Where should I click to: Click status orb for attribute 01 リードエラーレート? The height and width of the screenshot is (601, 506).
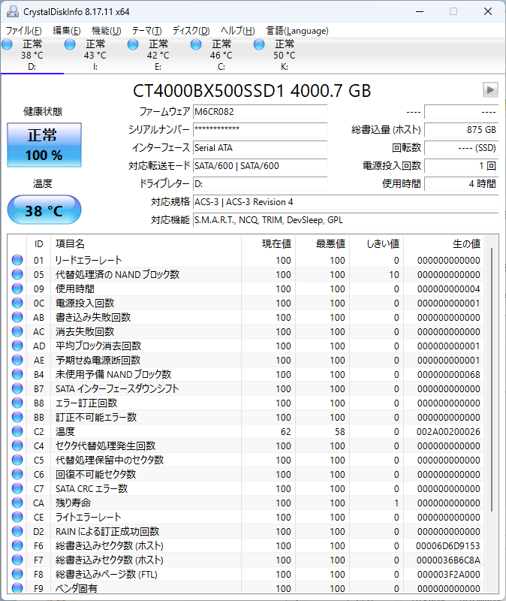click(17, 260)
